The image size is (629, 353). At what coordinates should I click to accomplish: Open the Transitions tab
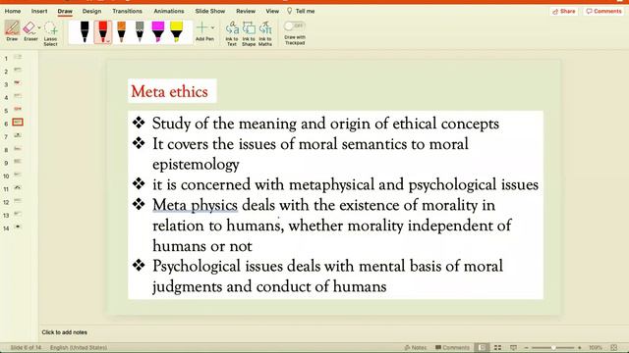(x=127, y=11)
